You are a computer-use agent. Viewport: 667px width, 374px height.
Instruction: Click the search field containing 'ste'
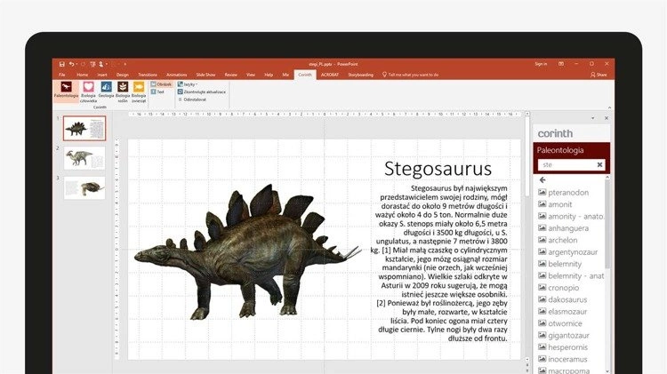(565, 164)
